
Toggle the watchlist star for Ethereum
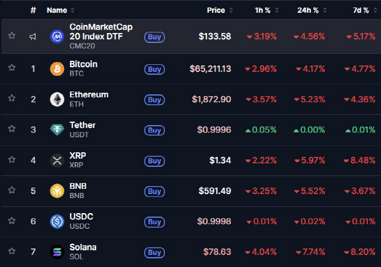pyautogui.click(x=12, y=99)
